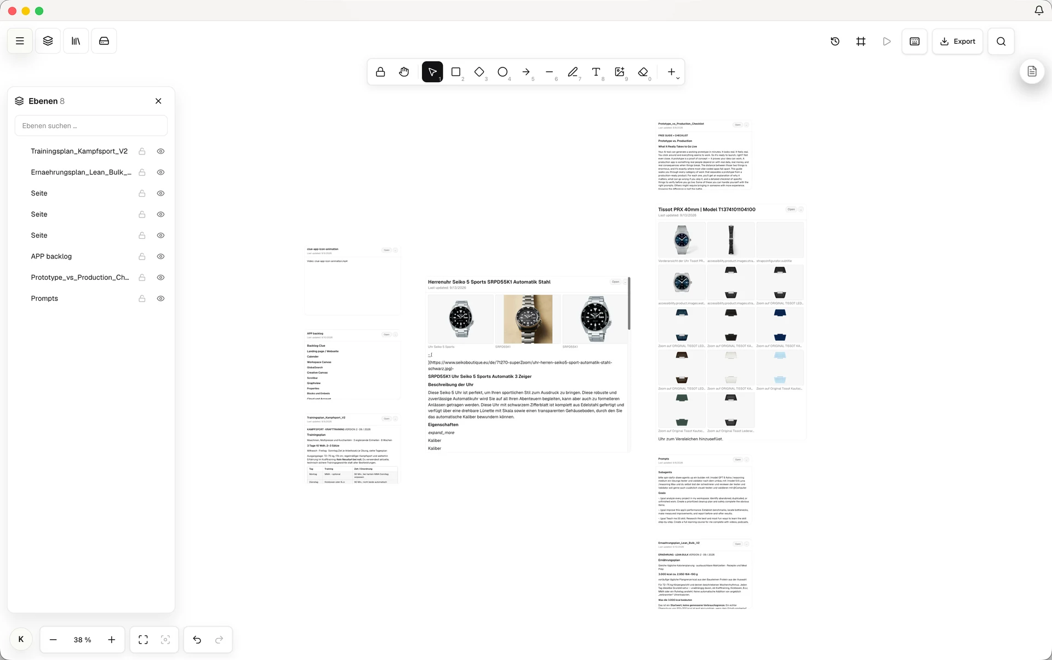This screenshot has width=1052, height=660.
Task: Click the seikoboutique image URL text
Action: point(520,365)
